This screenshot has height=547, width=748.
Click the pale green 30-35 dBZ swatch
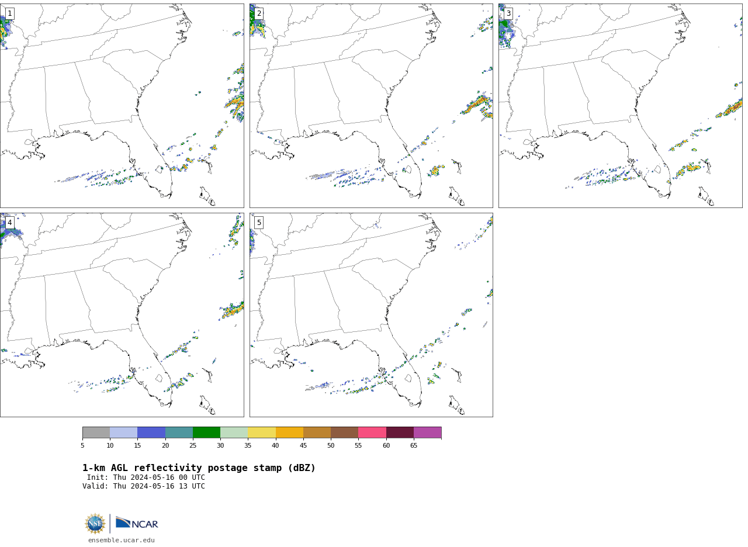pos(234,432)
